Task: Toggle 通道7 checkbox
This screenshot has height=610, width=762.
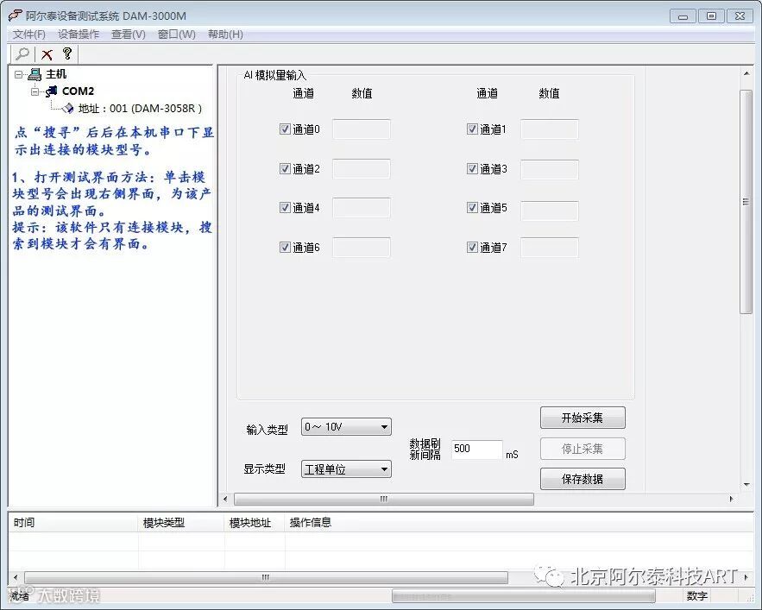Action: tap(472, 248)
